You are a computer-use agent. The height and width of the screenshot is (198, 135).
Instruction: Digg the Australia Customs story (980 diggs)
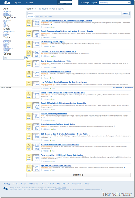(x=29, y=129)
